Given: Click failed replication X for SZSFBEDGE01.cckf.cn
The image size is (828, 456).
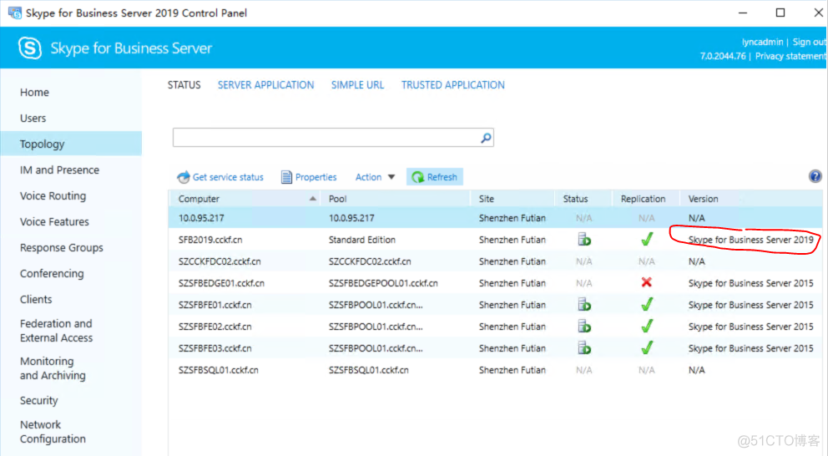Looking at the screenshot, I should pyautogui.click(x=646, y=282).
